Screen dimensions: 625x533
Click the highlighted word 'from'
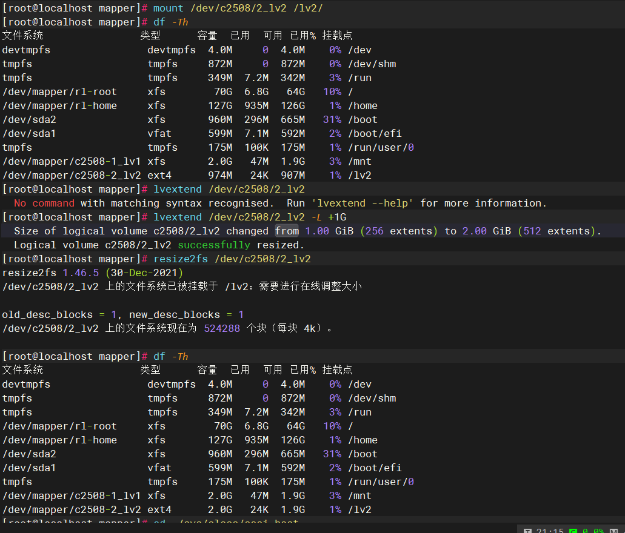point(287,231)
